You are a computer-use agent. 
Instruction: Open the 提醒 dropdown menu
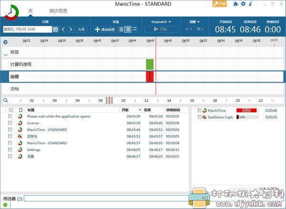pos(194,22)
